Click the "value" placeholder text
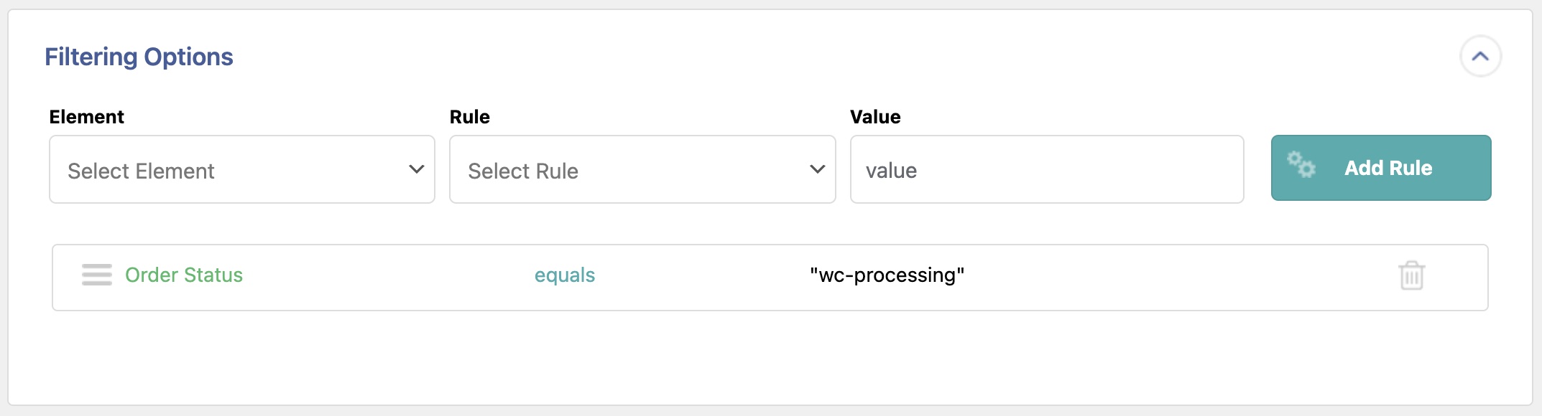This screenshot has height=416, width=1542. click(891, 170)
